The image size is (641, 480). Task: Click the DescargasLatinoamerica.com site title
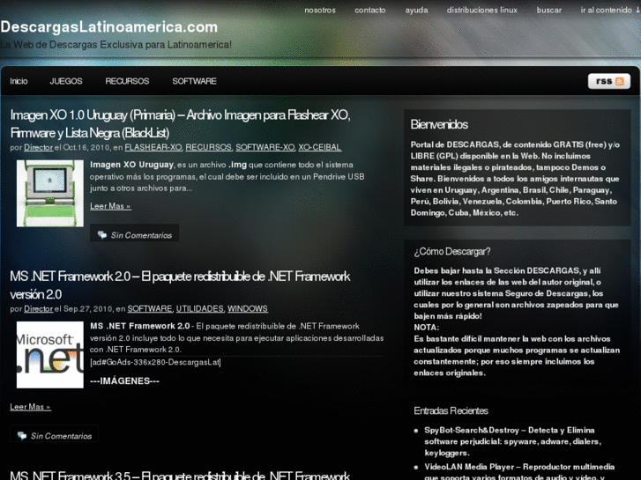tap(109, 27)
